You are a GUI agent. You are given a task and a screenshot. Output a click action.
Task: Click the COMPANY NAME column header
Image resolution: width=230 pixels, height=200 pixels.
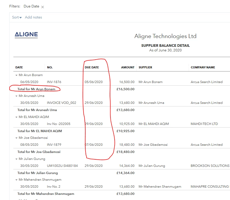coord(203,67)
